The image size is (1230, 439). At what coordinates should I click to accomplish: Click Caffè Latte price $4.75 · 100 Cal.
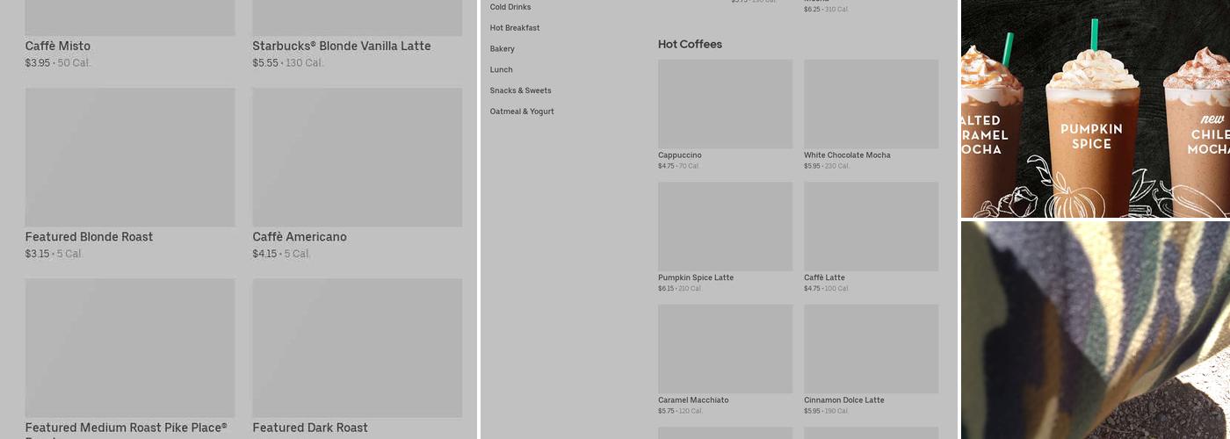827,288
